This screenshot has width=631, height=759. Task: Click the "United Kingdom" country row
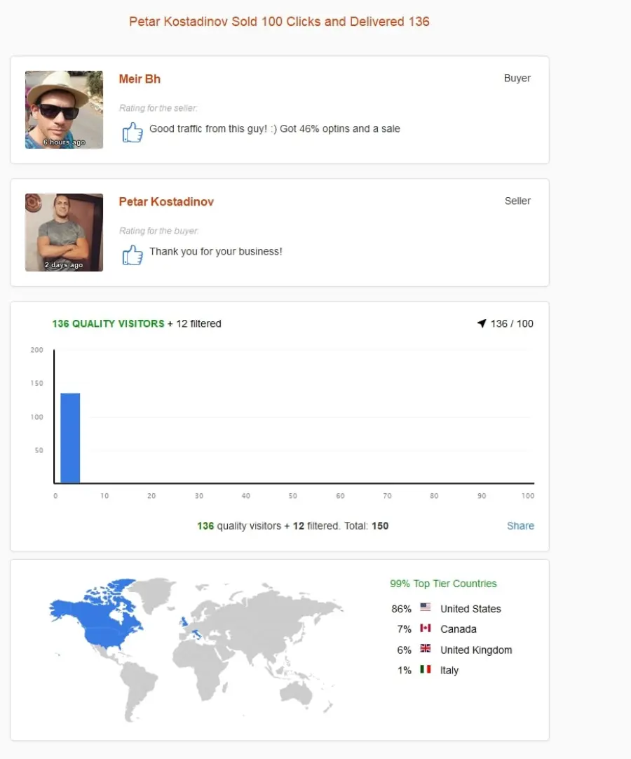454,650
